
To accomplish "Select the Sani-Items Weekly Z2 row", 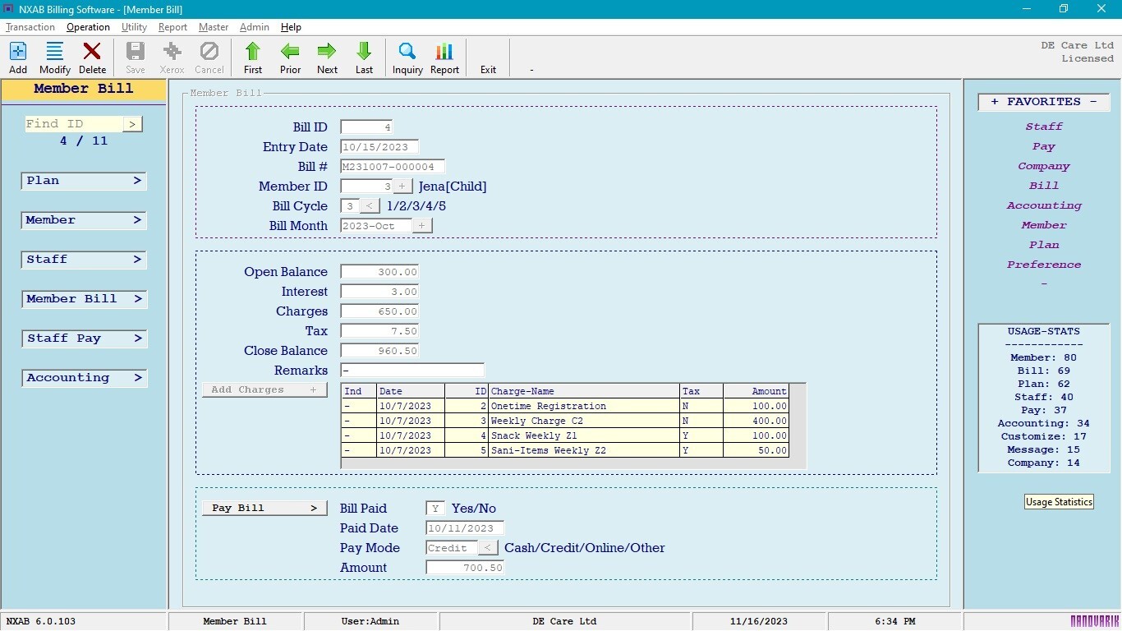I will tap(565, 450).
